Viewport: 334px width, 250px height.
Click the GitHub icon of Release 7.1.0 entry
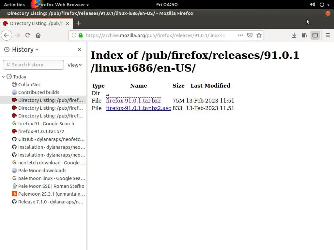pos(14,202)
